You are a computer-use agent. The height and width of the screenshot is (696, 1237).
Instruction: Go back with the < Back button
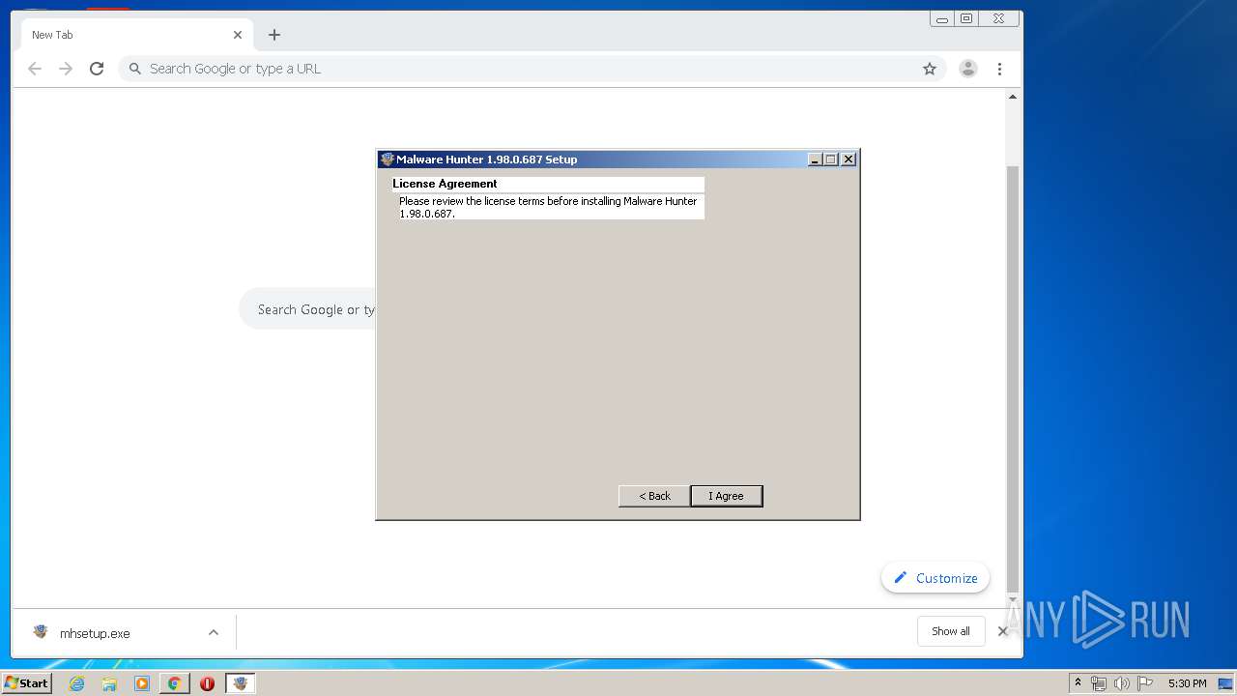click(654, 496)
